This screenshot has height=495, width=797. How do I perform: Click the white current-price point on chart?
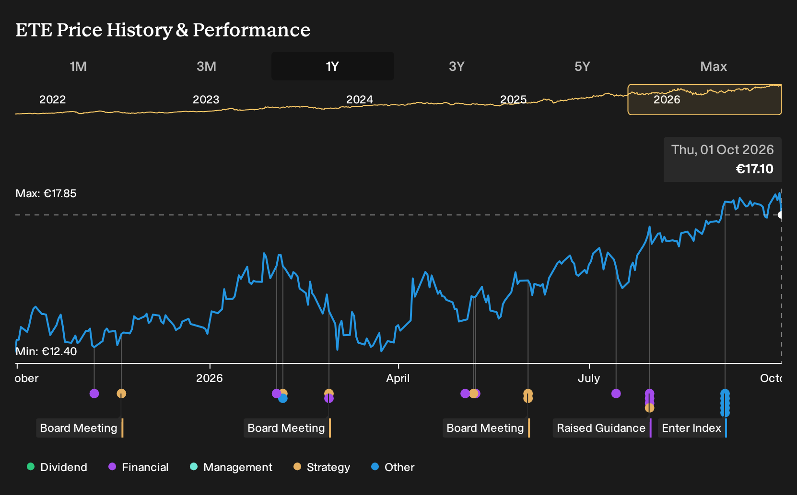coord(781,215)
